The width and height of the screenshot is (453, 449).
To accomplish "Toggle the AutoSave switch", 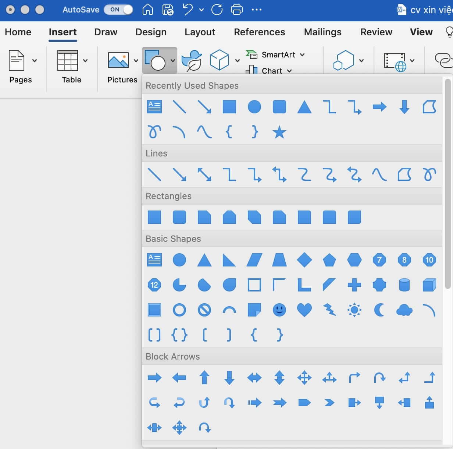I will tap(118, 10).
